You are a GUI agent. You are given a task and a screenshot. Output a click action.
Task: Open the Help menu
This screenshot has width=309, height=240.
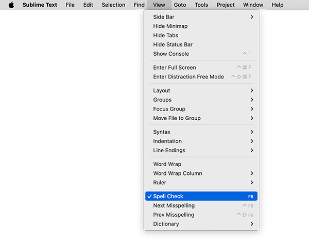click(x=278, y=5)
